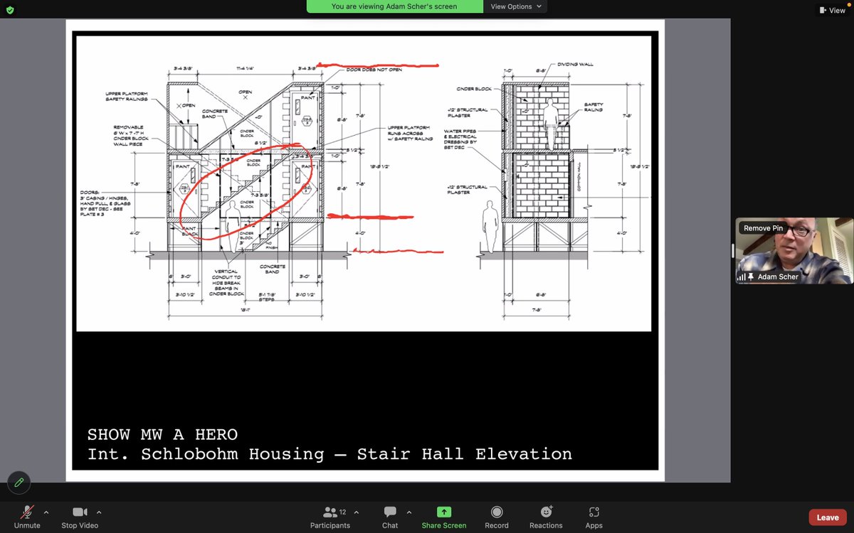Expand audio settings chevron beside Unmute
The image size is (854, 533).
(46, 512)
